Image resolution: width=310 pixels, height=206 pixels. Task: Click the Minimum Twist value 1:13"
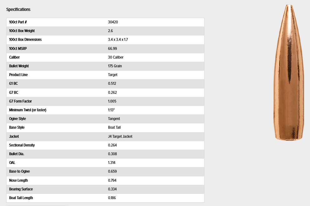pos(111,110)
